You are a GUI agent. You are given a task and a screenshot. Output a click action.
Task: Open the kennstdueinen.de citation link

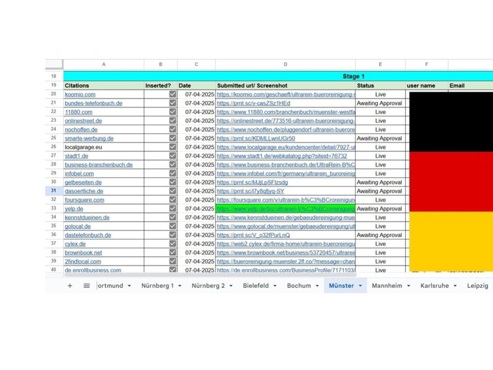click(x=87, y=218)
